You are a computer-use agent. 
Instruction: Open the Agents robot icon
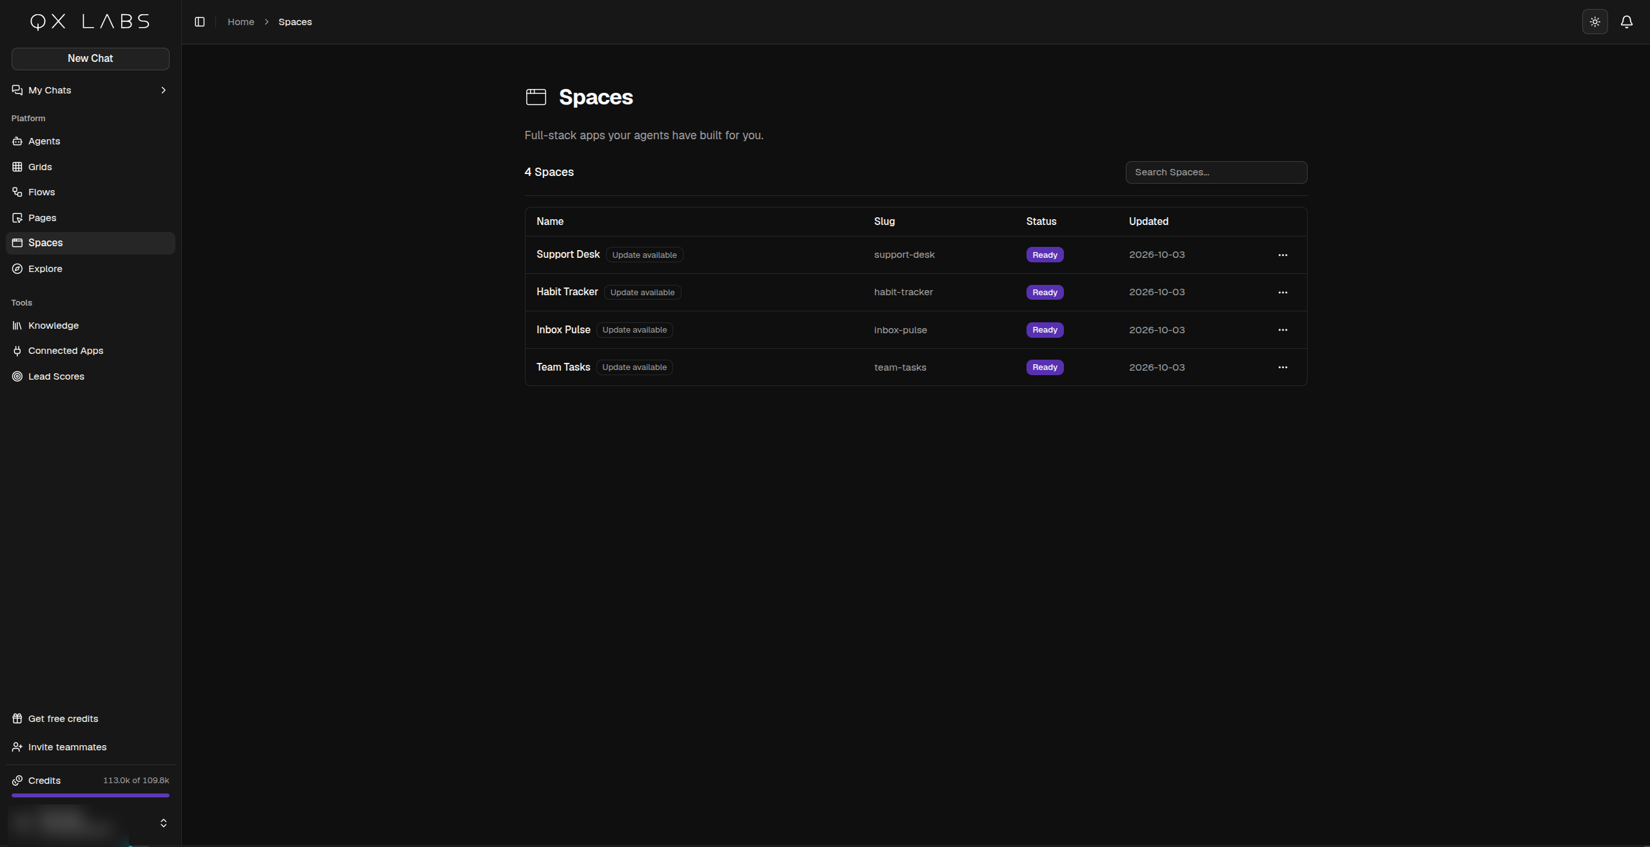(x=17, y=141)
